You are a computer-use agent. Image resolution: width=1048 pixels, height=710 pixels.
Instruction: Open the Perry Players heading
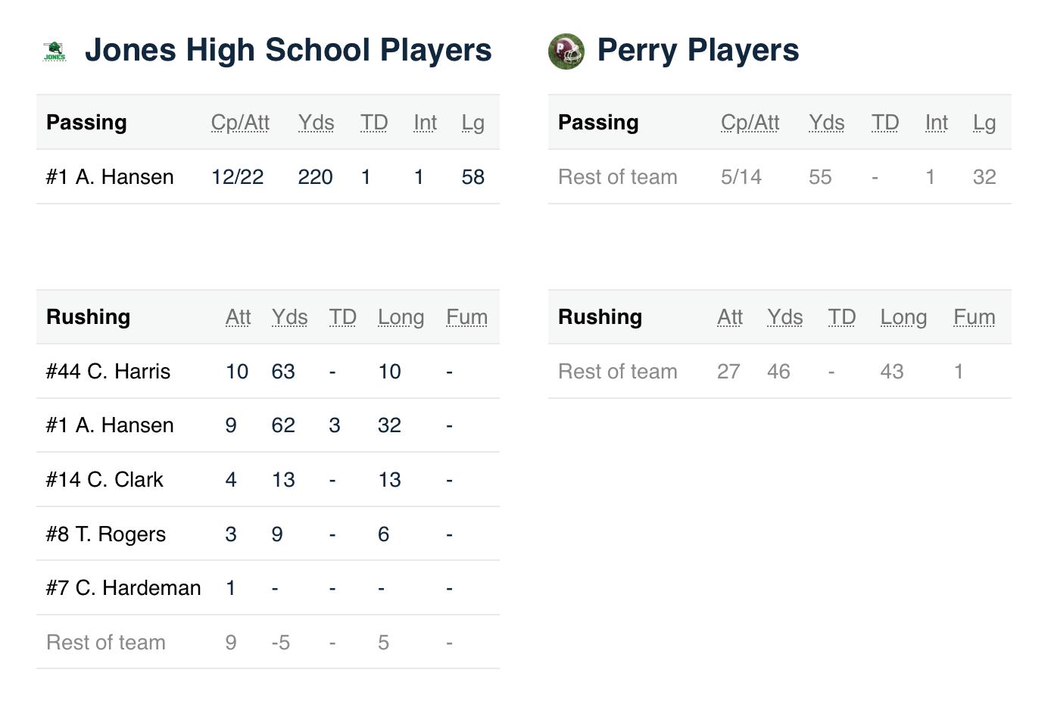697,50
